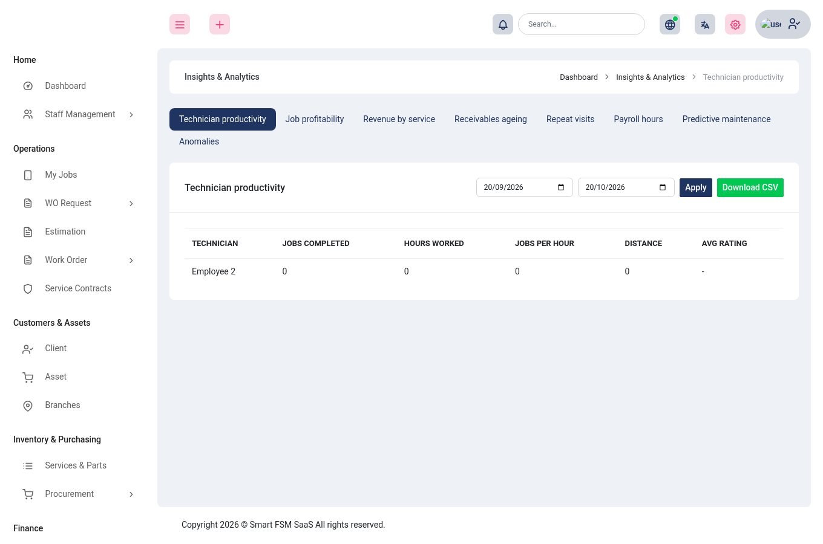Follow the Dashboard breadcrumb link
823x544 pixels.
[x=579, y=77]
